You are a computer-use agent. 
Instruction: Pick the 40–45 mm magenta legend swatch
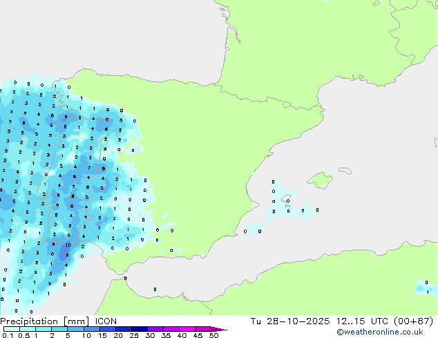click(187, 329)
